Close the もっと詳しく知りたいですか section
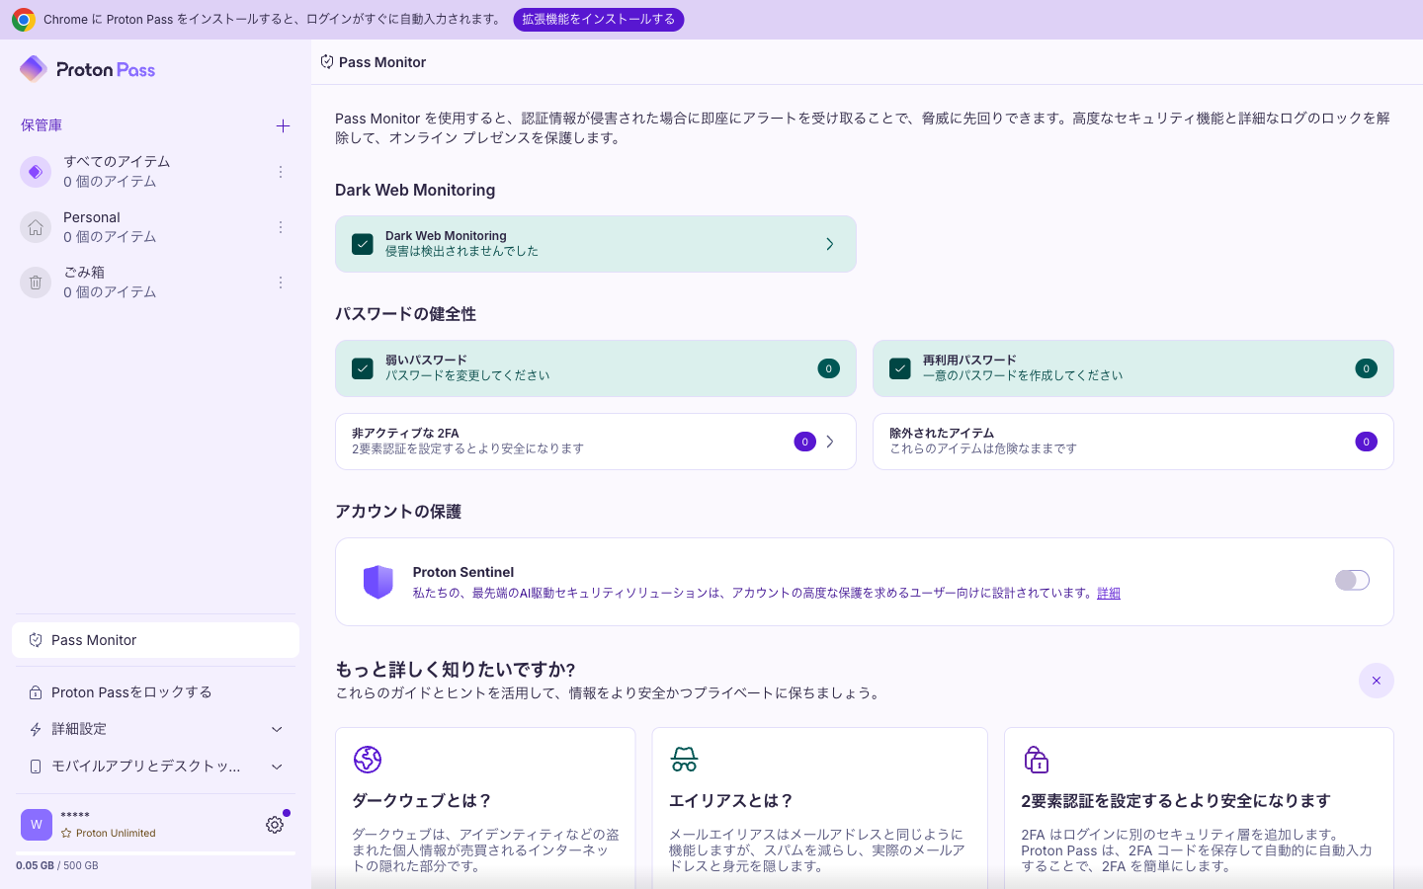The image size is (1423, 889). click(1377, 681)
